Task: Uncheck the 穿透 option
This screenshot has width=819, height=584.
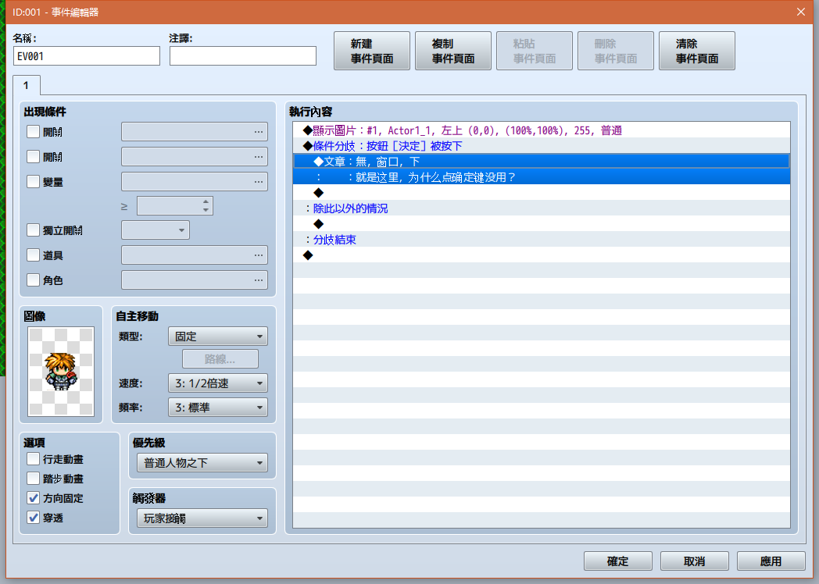Action: (33, 518)
